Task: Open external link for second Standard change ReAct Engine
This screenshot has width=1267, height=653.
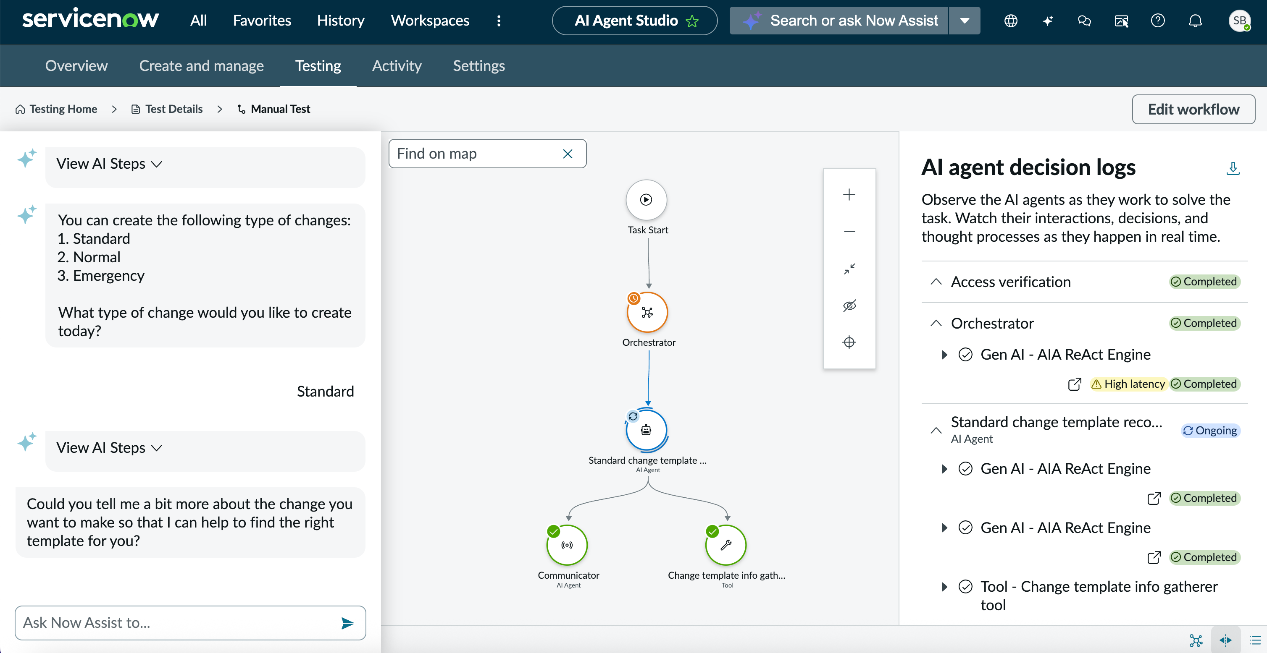Action: [x=1154, y=557]
